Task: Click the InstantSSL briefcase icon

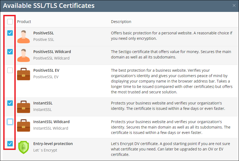Action: point(24,107)
